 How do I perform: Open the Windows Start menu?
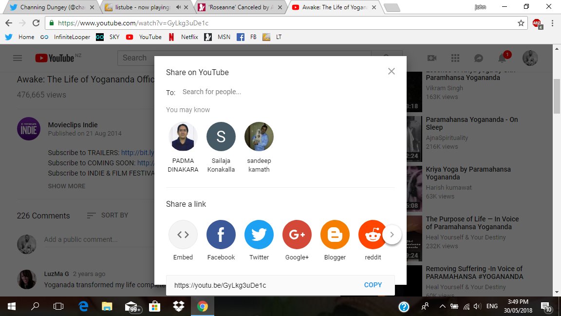pos(12,306)
